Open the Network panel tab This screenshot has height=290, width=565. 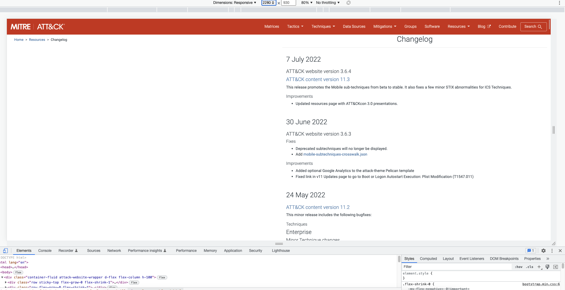point(114,251)
